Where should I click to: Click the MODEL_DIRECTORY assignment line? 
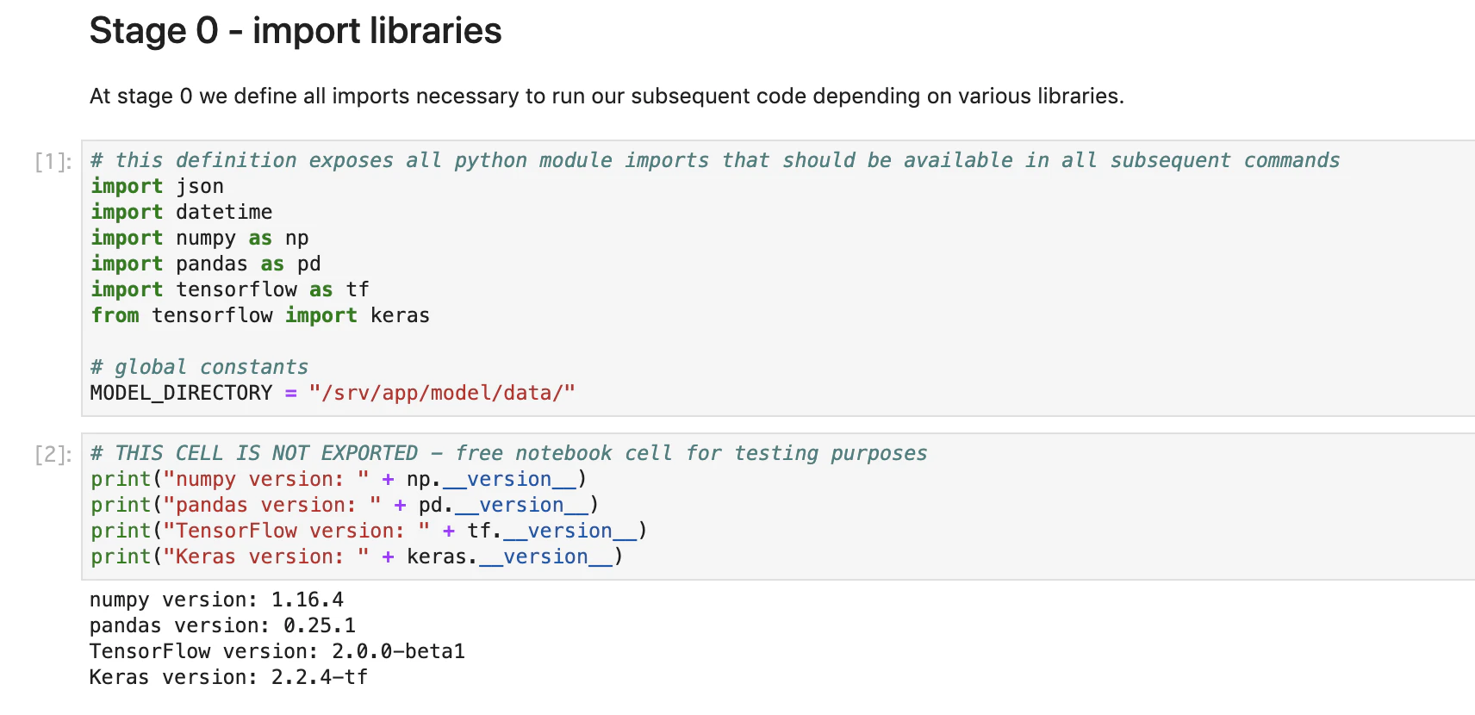coord(333,393)
